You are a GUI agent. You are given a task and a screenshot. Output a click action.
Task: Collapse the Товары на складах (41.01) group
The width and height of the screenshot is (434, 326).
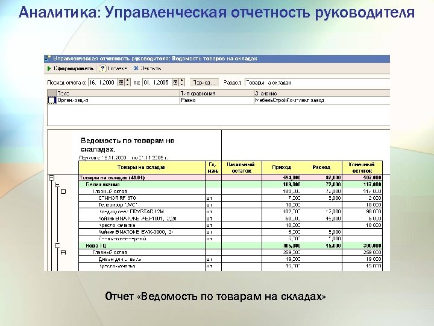click(51, 177)
